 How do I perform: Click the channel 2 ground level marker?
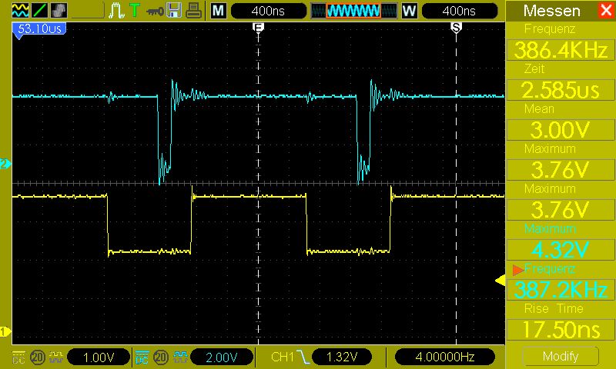5,164
